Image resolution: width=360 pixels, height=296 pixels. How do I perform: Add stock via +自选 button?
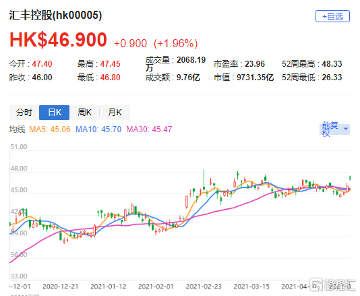pyautogui.click(x=332, y=16)
